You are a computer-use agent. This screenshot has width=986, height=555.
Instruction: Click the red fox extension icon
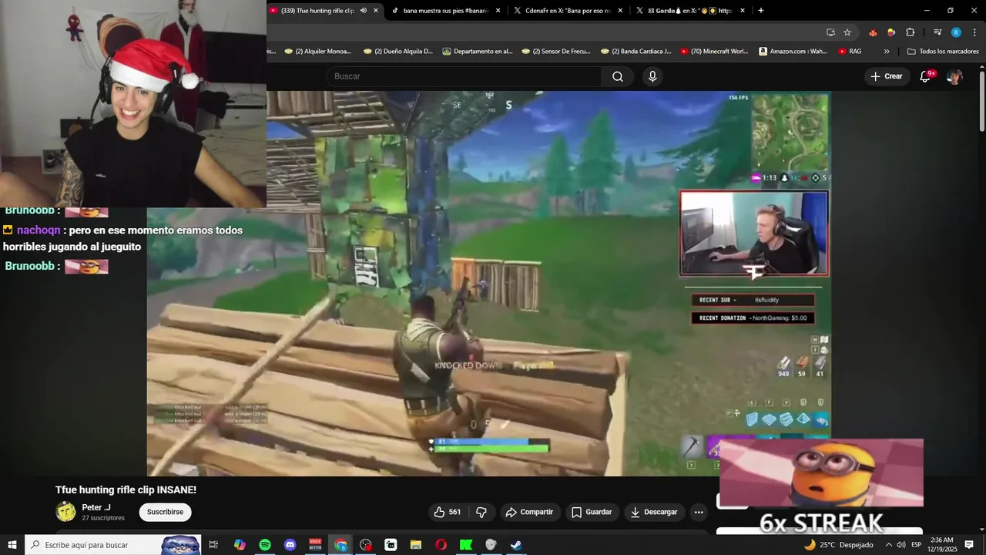(x=873, y=32)
